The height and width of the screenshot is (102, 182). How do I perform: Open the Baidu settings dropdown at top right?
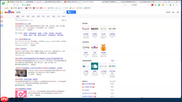pyautogui.click(x=173, y=12)
